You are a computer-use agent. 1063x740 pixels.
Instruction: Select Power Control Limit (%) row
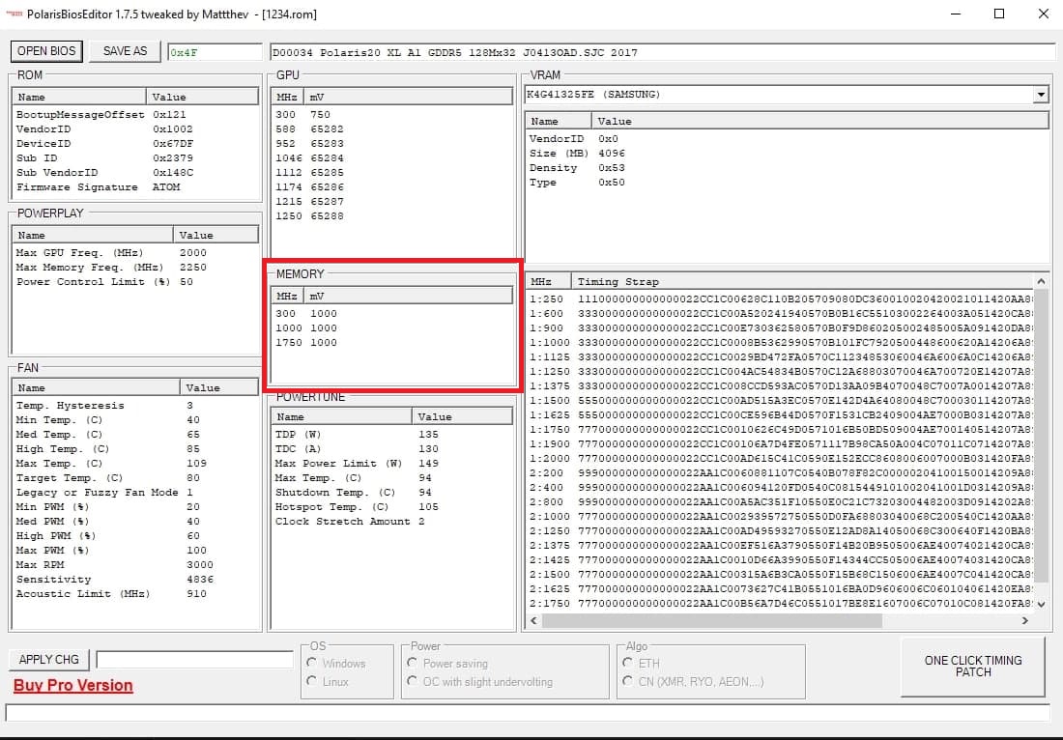tap(135, 282)
